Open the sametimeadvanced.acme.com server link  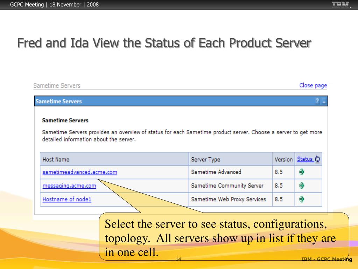80,172
